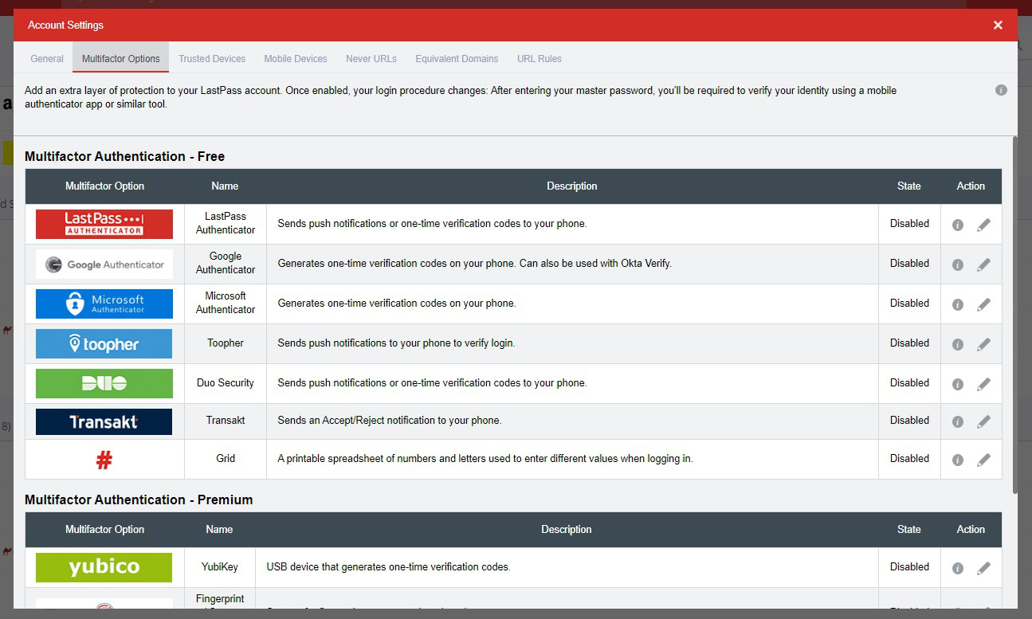Open the Trusted Devices tab
The image size is (1032, 619).
point(212,59)
